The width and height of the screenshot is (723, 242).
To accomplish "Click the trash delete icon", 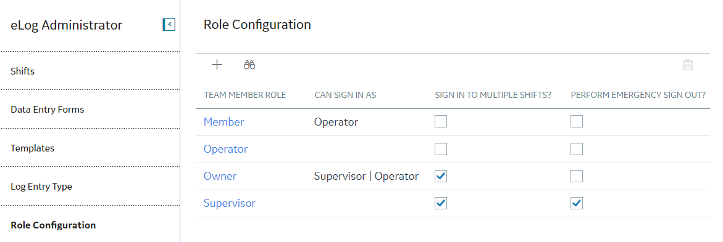I will (687, 65).
